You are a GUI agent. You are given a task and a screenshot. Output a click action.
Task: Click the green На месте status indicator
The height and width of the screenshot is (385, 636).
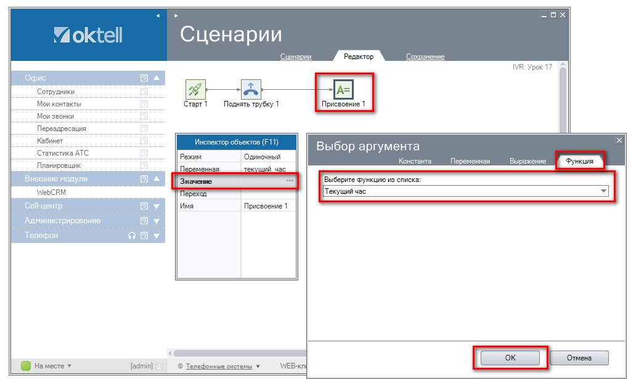click(26, 366)
